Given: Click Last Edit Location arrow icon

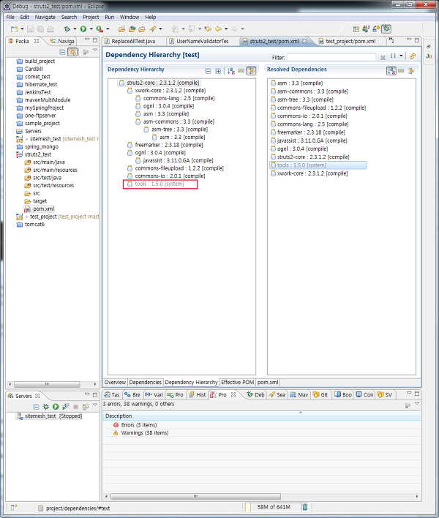Looking at the screenshot, I should [208, 29].
